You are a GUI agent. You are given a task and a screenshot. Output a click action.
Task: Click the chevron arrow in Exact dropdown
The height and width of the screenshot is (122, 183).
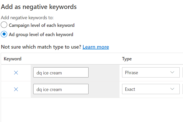(x=172, y=89)
